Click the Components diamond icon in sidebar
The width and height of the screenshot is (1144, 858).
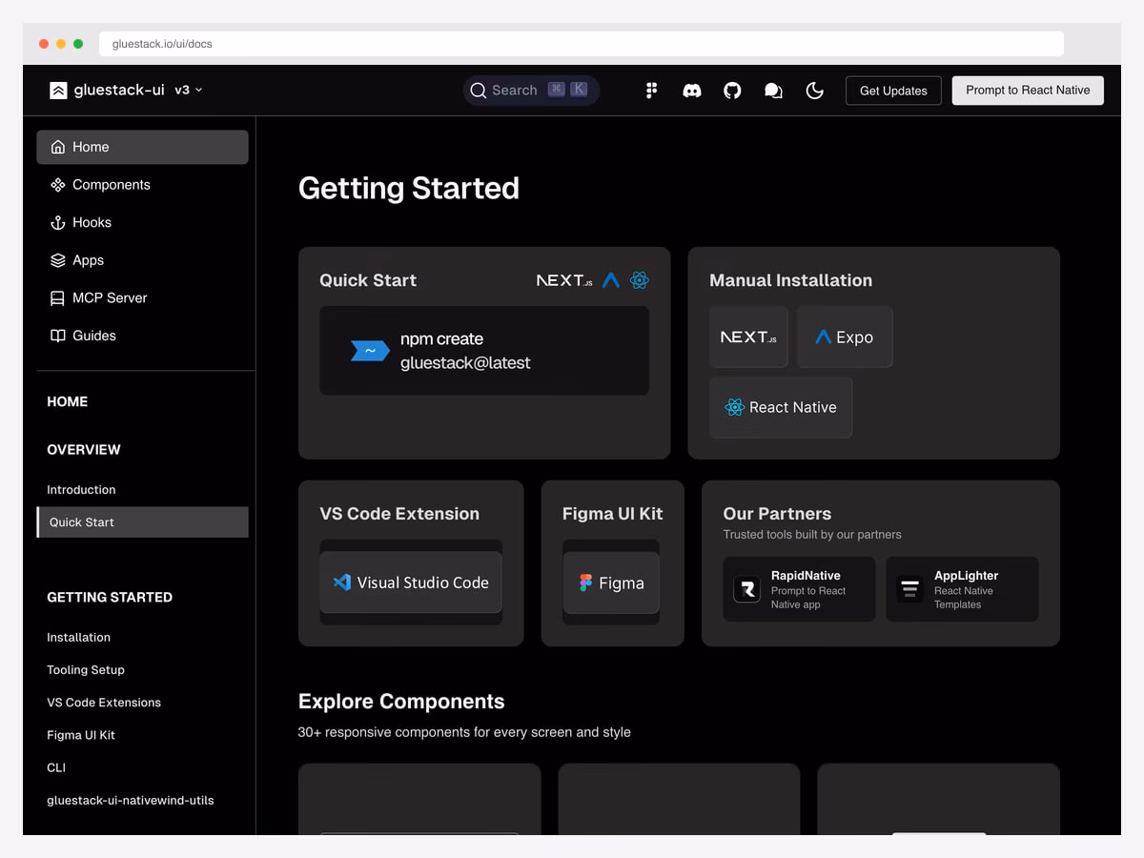57,185
